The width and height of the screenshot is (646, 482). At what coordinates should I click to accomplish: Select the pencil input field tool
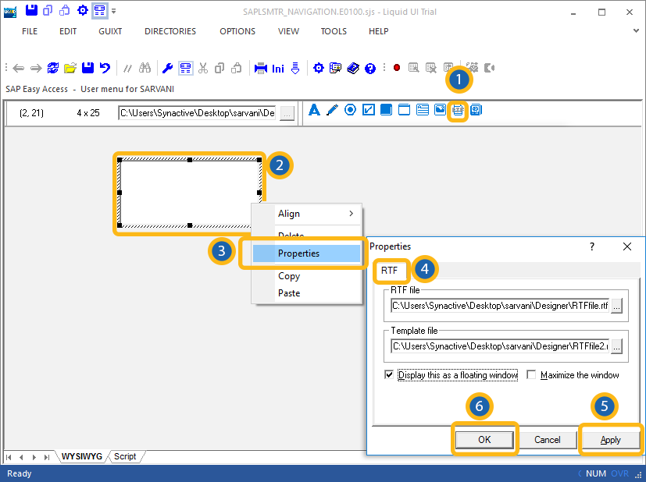pyautogui.click(x=332, y=110)
